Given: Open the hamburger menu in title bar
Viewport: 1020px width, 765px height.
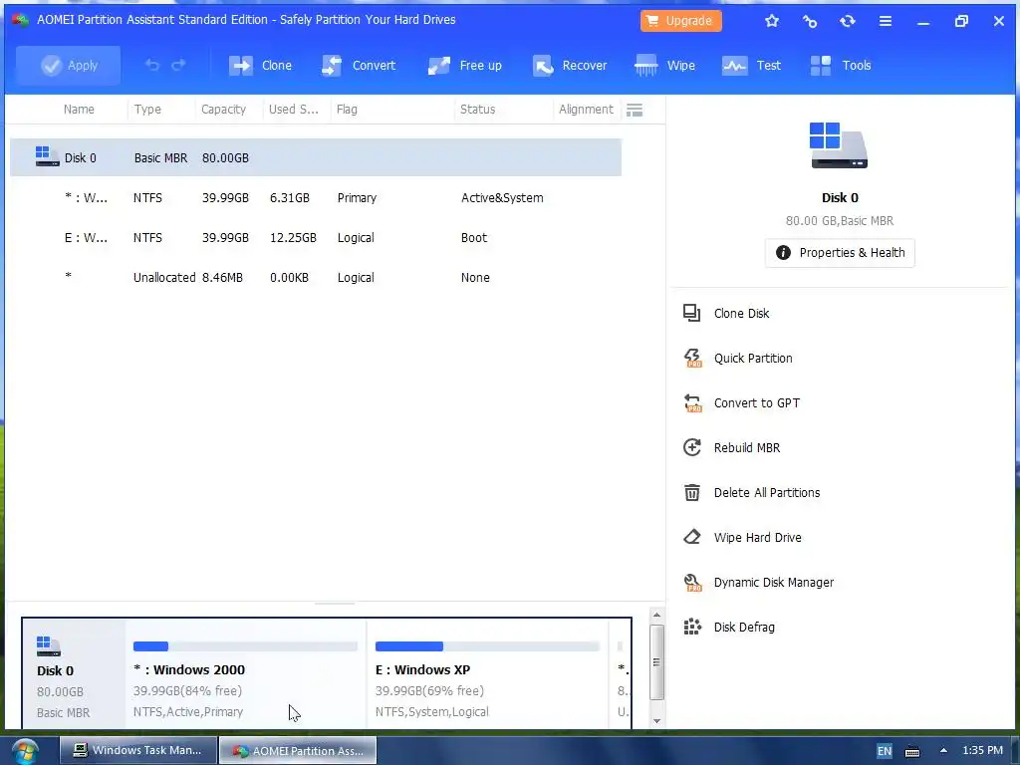Looking at the screenshot, I should [886, 21].
